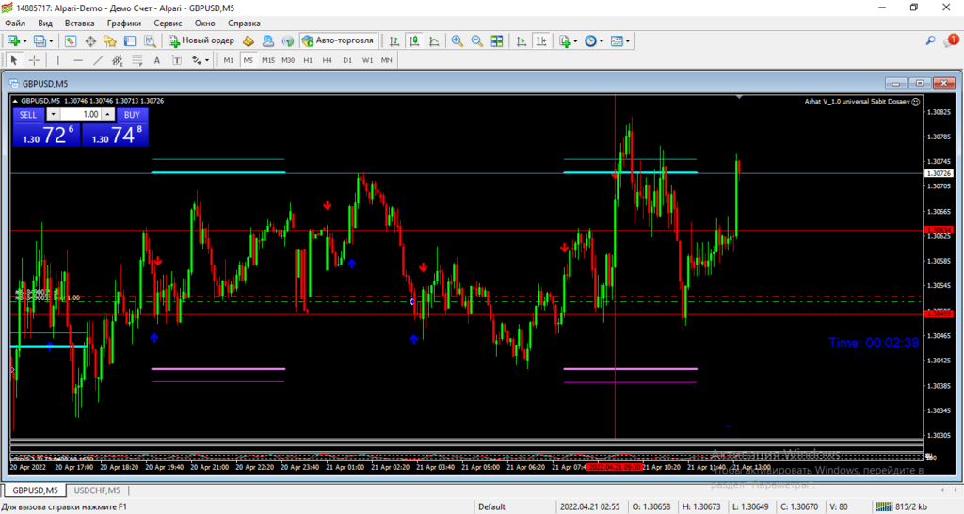Open the notifications chat bubble with badge
Image resolution: width=964 pixels, height=514 pixels.
tap(952, 40)
